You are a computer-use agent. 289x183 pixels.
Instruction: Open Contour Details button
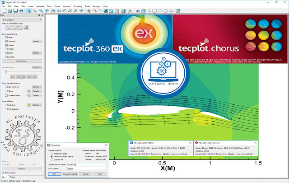tap(37, 41)
